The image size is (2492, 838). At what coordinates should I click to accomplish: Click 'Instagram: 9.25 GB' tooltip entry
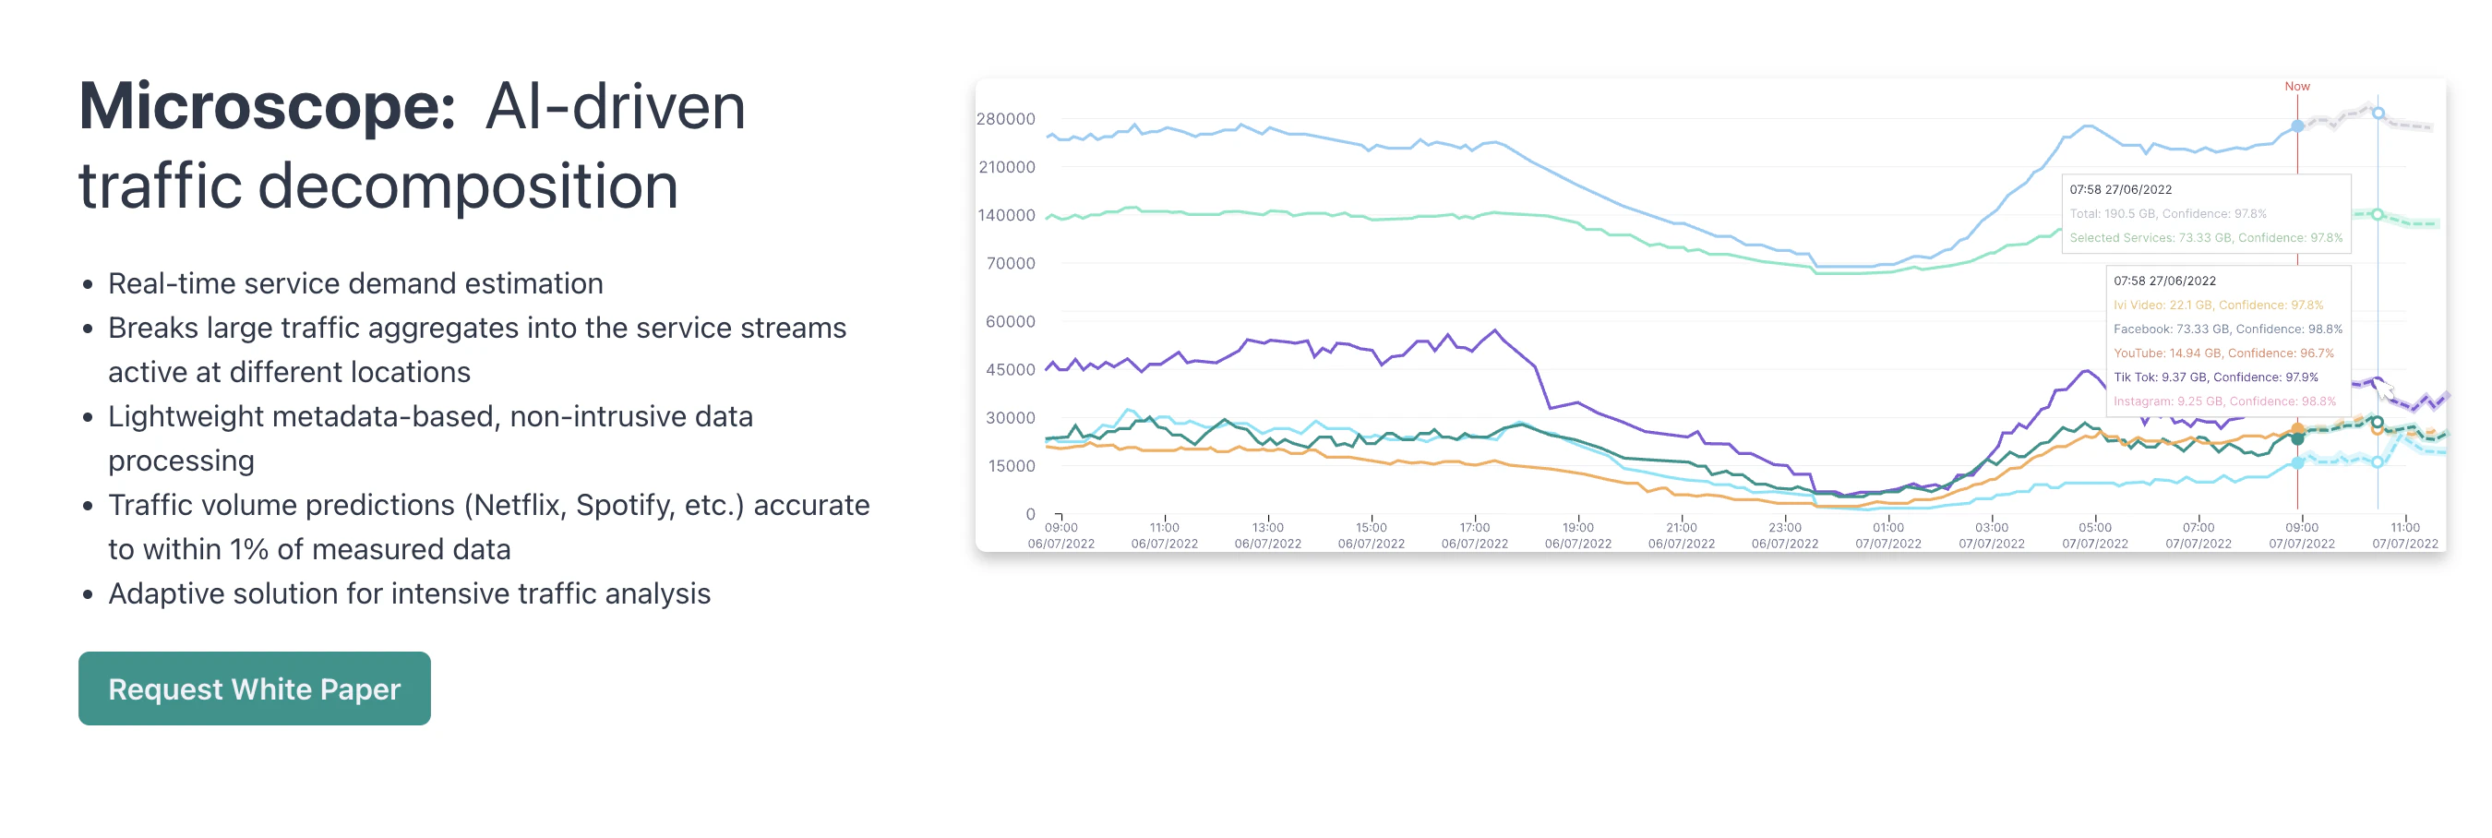pos(2224,401)
